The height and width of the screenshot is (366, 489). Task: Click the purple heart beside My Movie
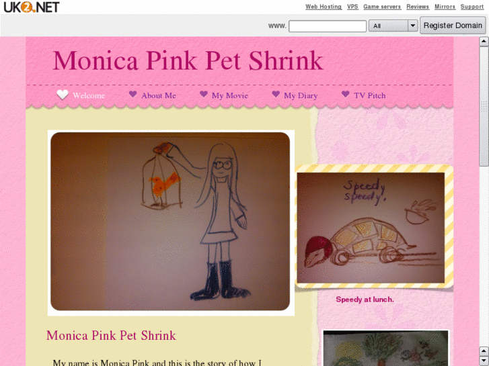click(x=204, y=94)
